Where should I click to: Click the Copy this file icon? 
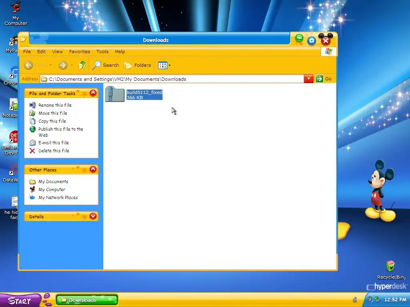[x=32, y=121]
